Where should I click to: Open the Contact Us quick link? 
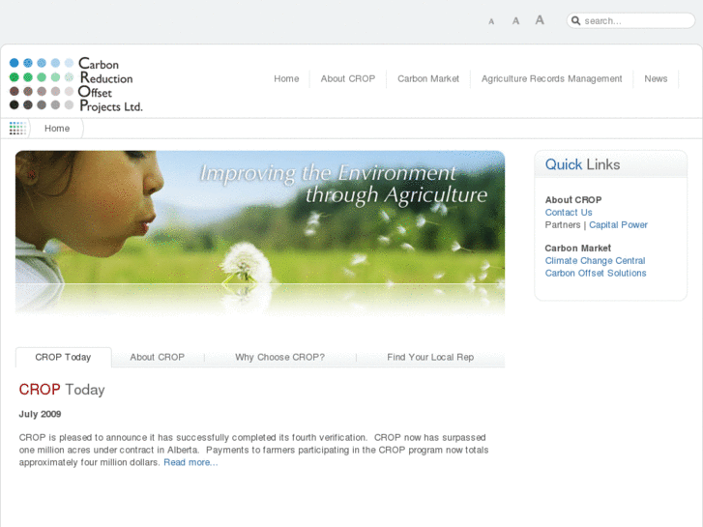569,213
